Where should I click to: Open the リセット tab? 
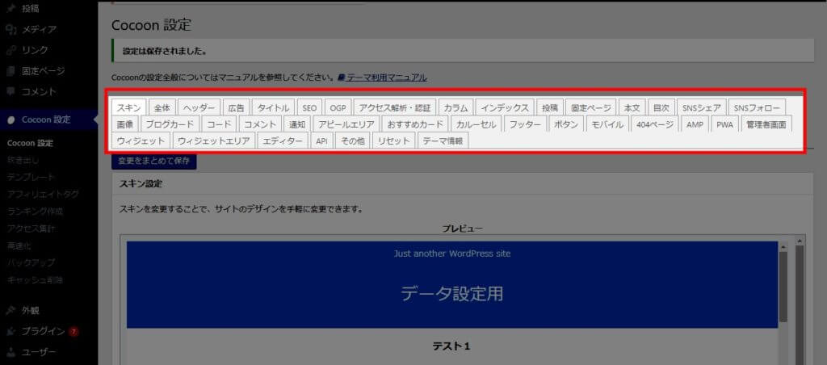393,141
